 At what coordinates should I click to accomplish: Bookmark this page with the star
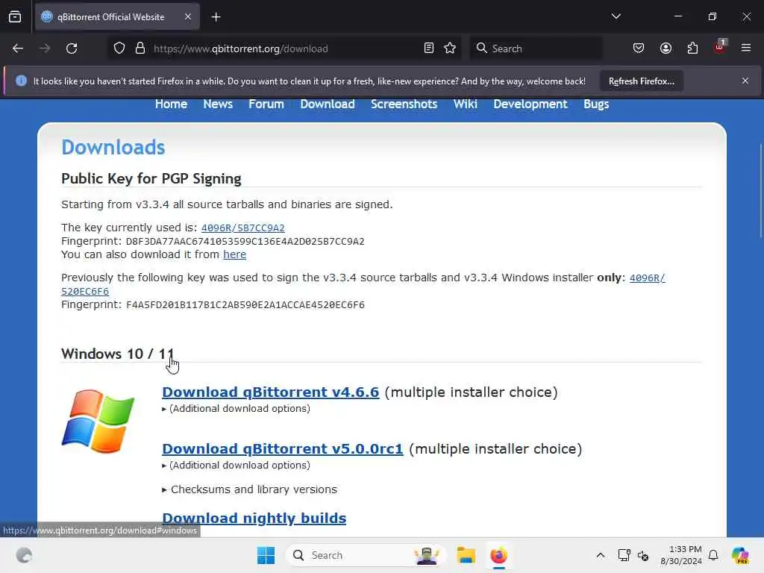[x=450, y=48]
